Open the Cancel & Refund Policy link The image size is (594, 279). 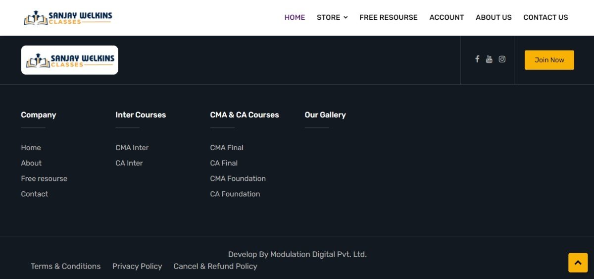coord(215,266)
